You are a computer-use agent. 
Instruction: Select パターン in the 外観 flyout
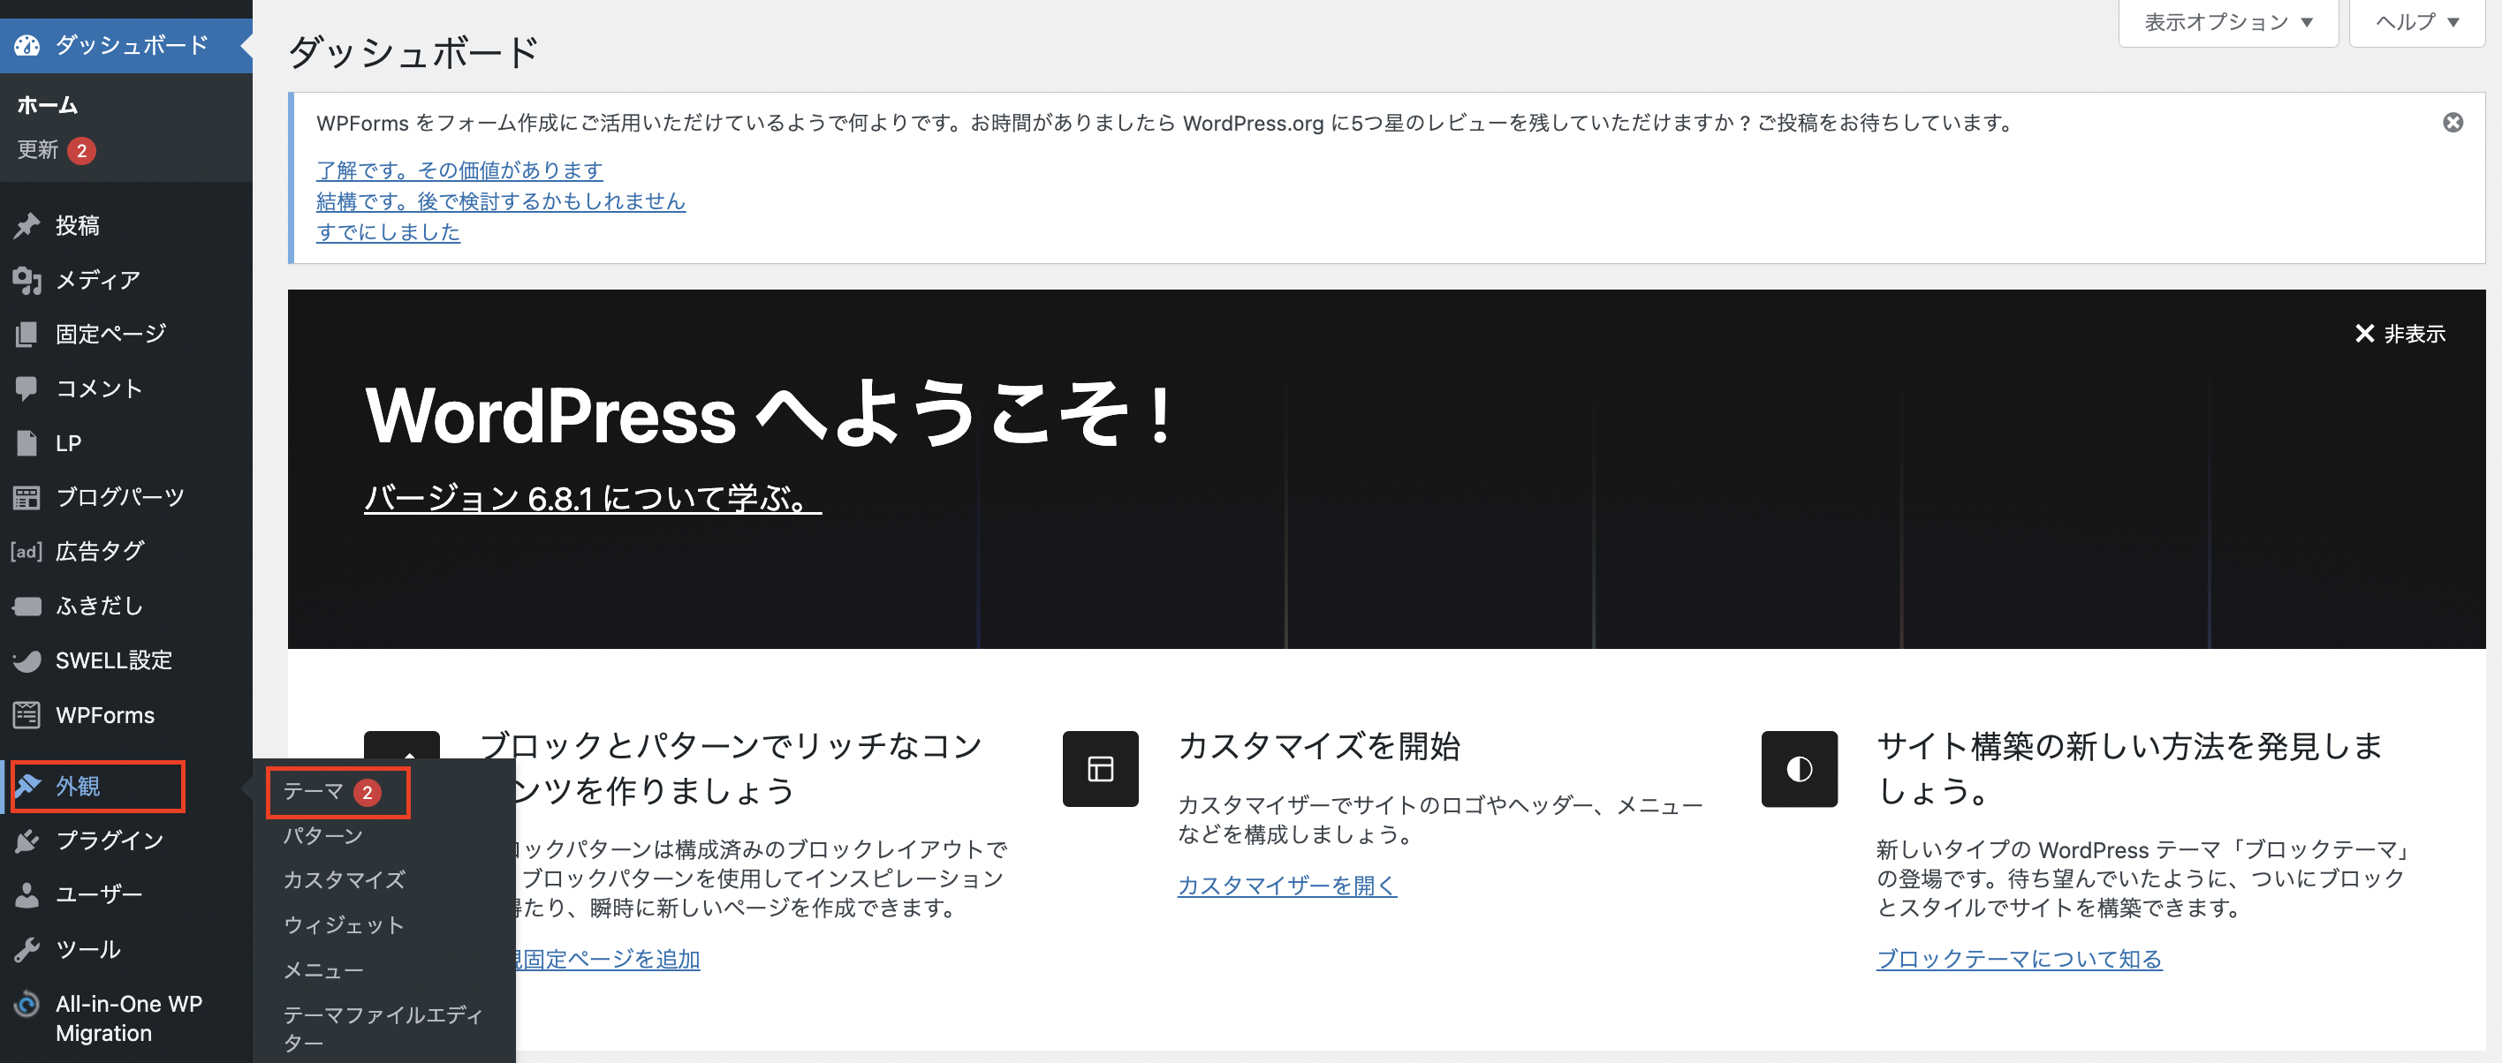point(323,836)
